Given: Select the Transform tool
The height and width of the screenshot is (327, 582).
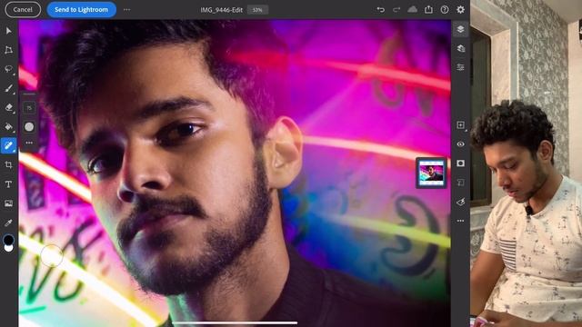Looking at the screenshot, I should tap(8, 50).
